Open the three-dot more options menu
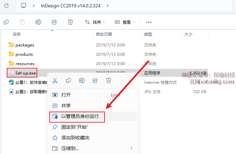 149,22
